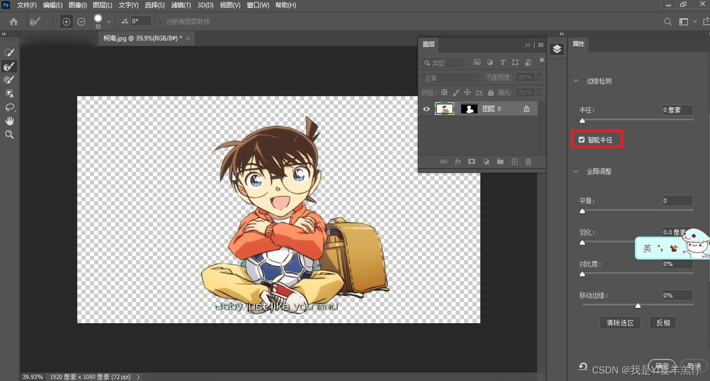Create new fill or adjustment layer
The width and height of the screenshot is (710, 381).
[x=486, y=162]
